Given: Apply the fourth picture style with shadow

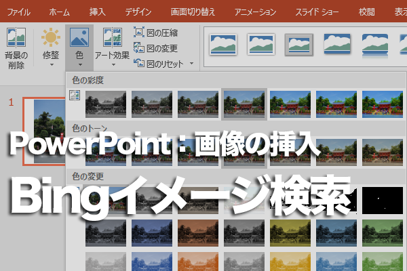Looking at the screenshot, I should [337, 44].
